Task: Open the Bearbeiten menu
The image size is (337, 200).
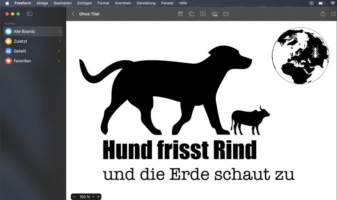Action: pos(63,3)
